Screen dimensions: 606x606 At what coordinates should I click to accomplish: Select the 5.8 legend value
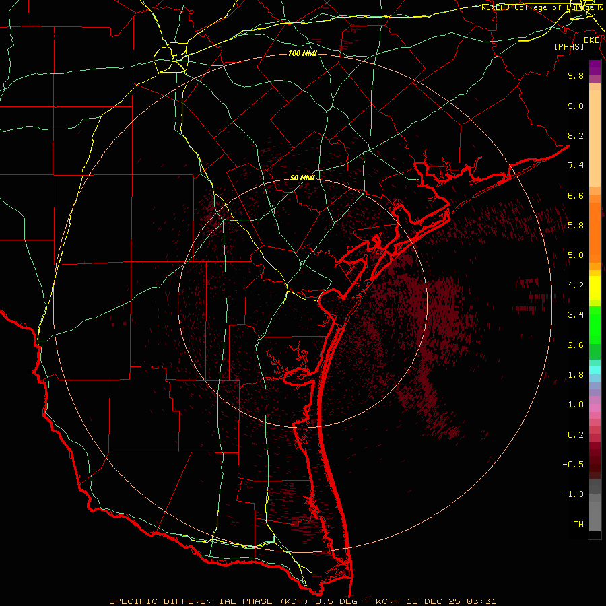point(576,226)
